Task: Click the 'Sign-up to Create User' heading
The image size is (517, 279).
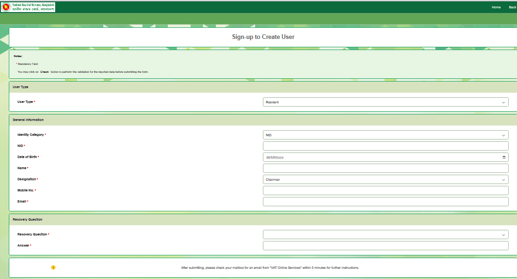Action: coord(263,37)
